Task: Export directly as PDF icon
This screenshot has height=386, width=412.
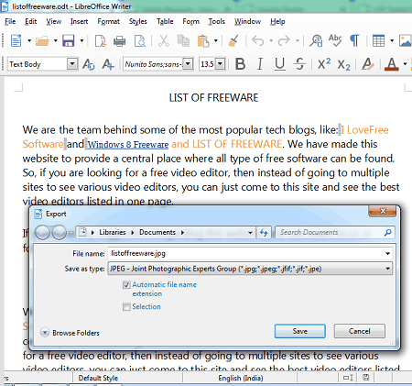Action: coord(101,40)
